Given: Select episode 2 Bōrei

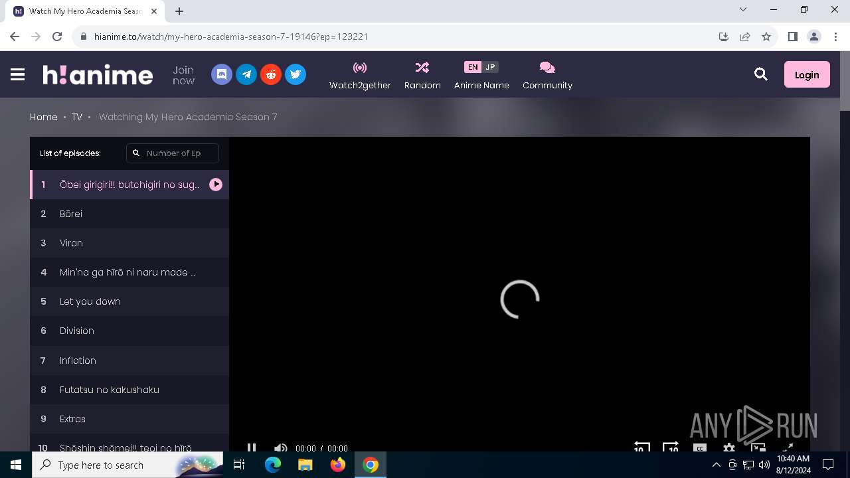Looking at the screenshot, I should coord(129,214).
